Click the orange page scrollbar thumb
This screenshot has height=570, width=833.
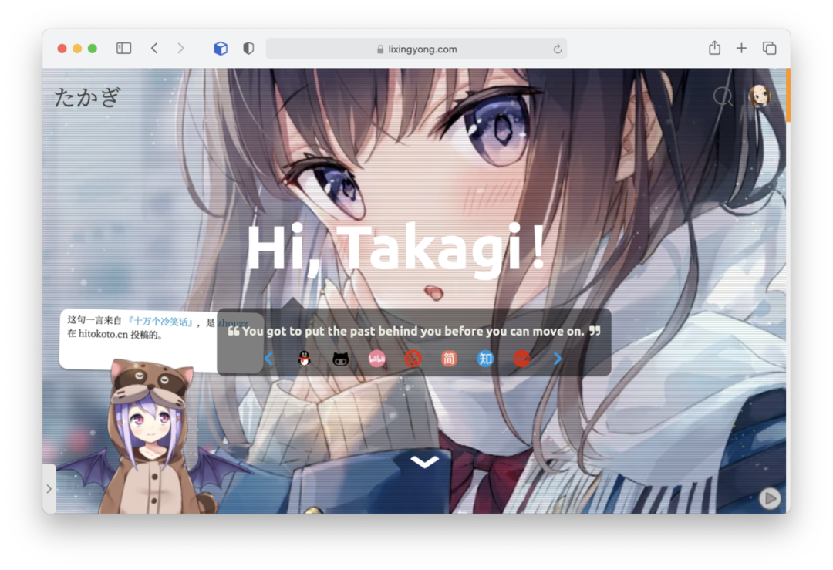(787, 95)
